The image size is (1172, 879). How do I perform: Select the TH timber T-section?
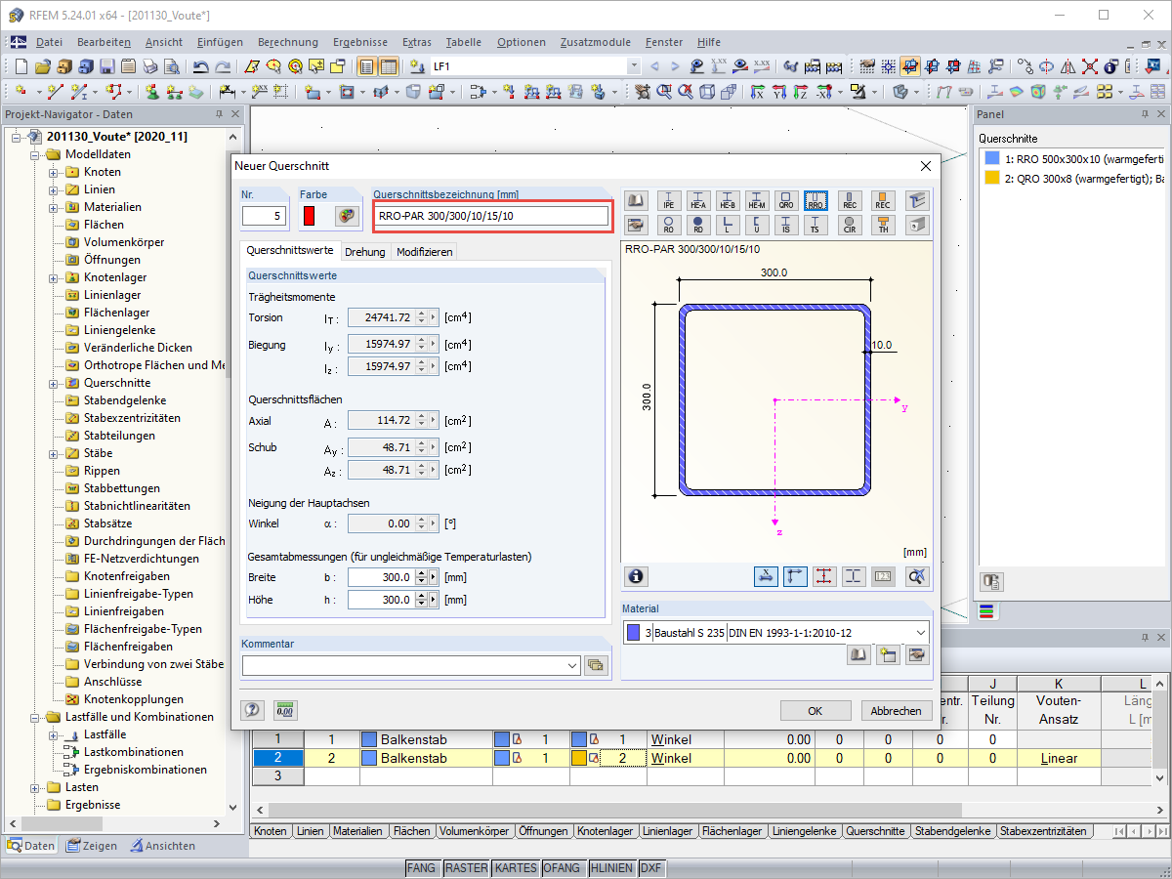[x=883, y=225]
